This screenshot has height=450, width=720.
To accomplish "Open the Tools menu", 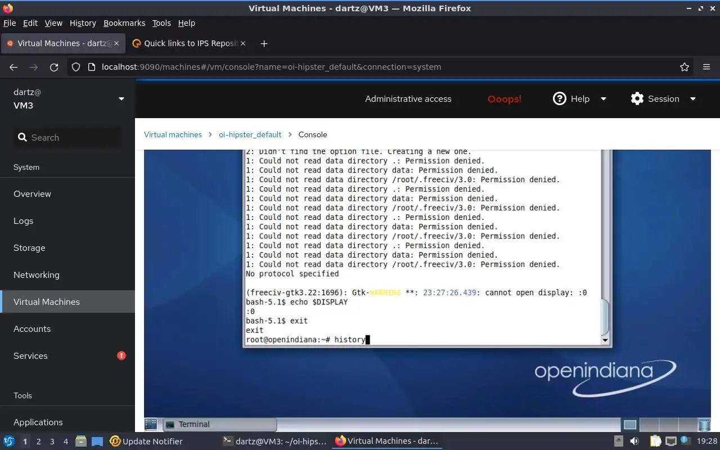I will point(161,23).
